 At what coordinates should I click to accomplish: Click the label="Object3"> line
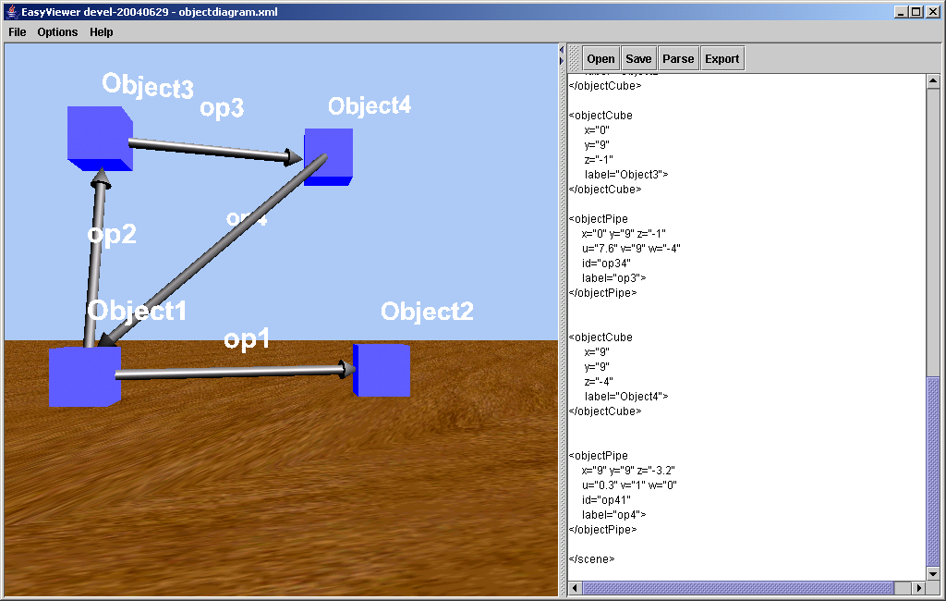coord(626,175)
